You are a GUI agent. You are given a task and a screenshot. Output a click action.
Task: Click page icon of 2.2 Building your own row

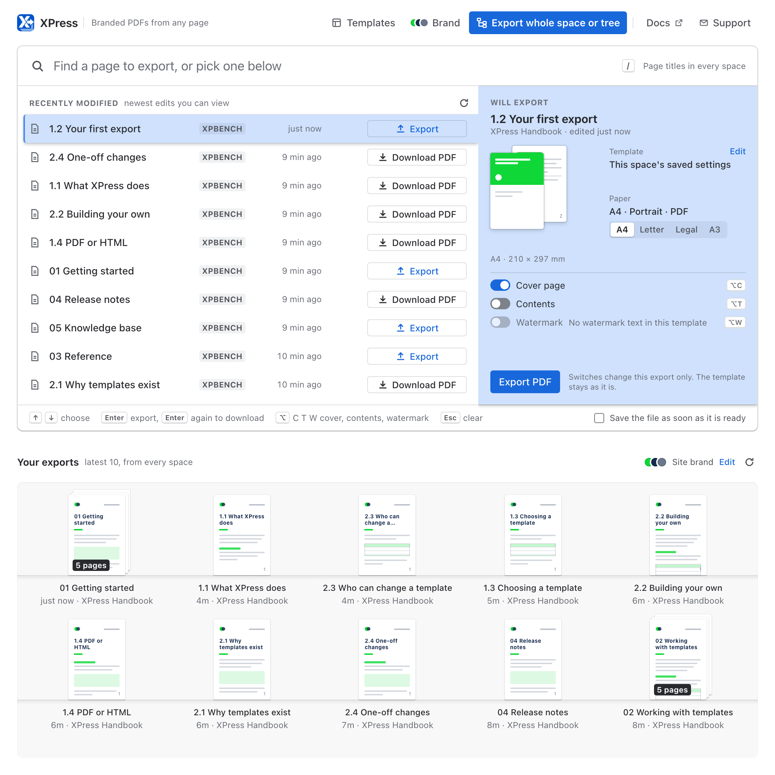[35, 214]
